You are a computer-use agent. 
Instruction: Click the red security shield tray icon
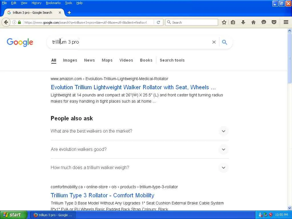click(x=271, y=215)
